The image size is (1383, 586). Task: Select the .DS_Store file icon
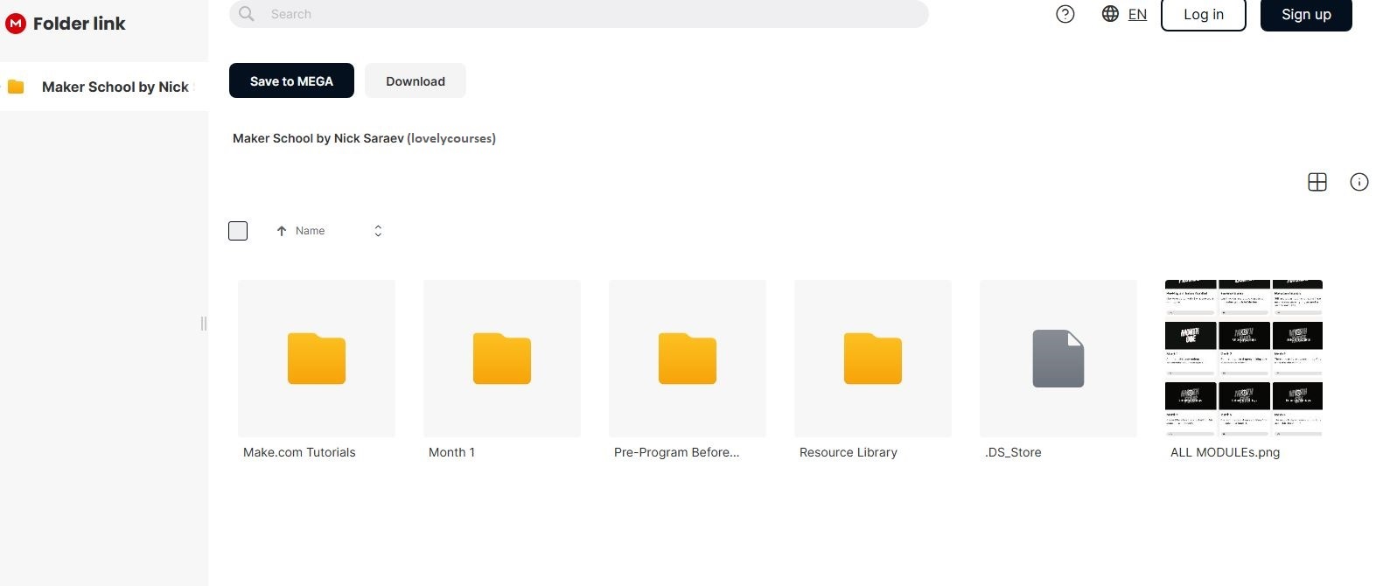[x=1058, y=359]
